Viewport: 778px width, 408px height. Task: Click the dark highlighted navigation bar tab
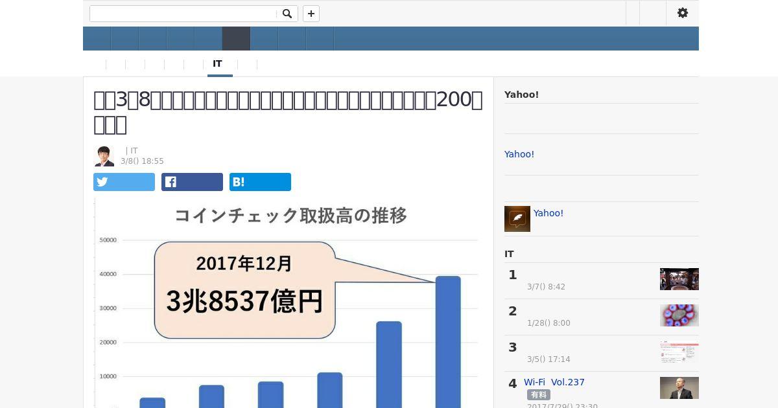click(236, 39)
